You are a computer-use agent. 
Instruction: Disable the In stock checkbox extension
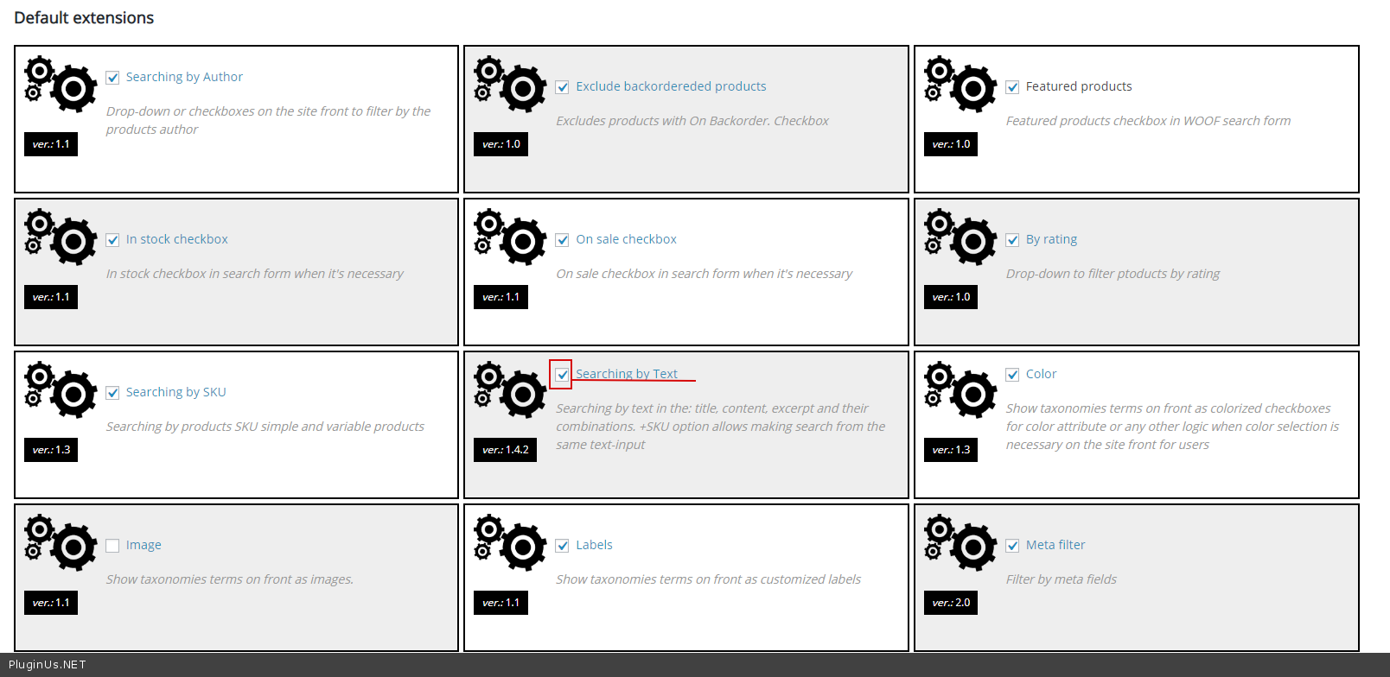coord(112,240)
